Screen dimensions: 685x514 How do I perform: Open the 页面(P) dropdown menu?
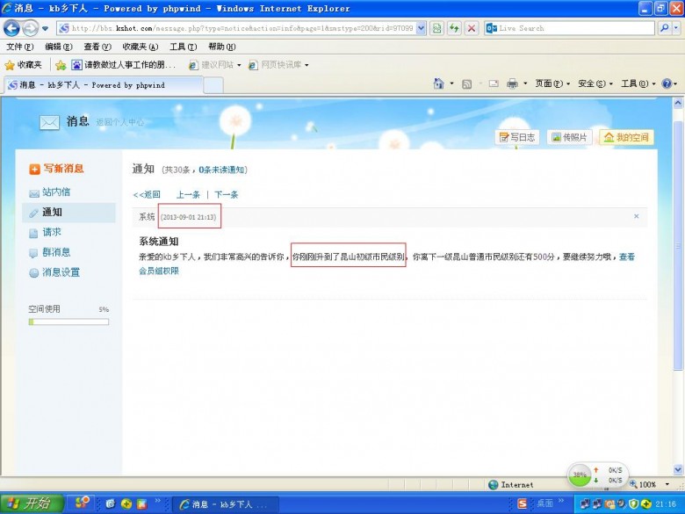pyautogui.click(x=552, y=83)
